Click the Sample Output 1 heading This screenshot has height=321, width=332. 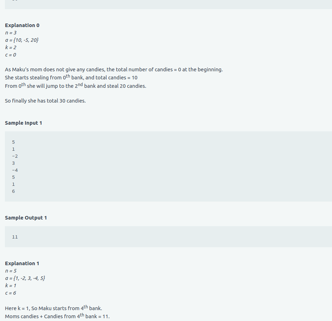(26, 218)
